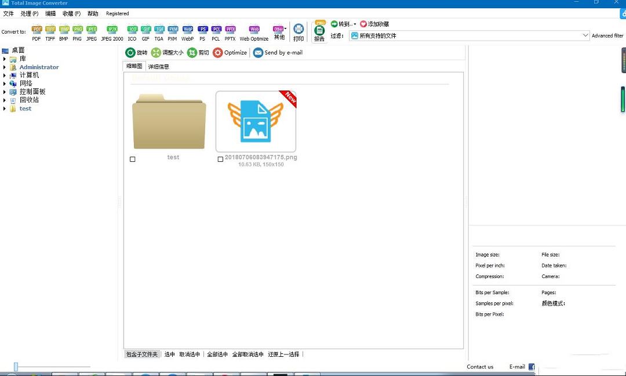Open the 过滤 file filter dropdown

(585, 35)
